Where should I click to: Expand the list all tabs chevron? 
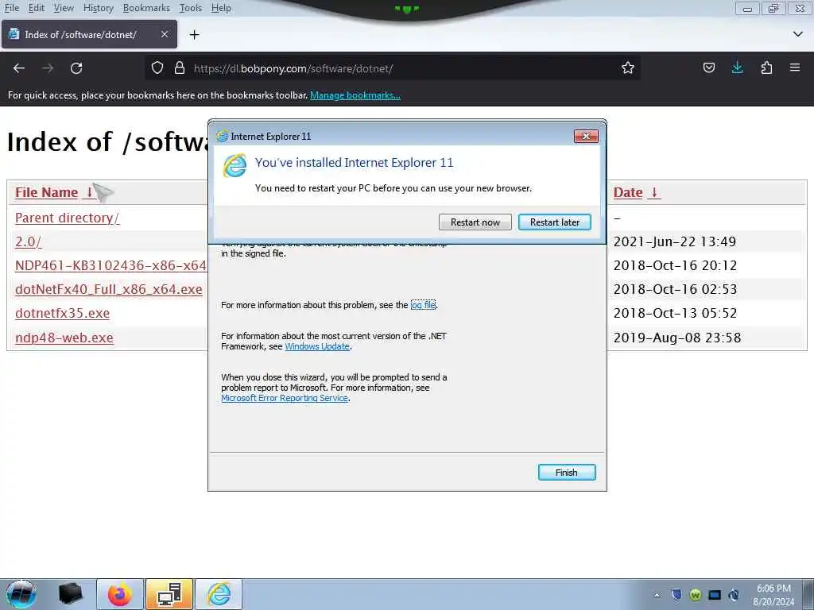(798, 34)
